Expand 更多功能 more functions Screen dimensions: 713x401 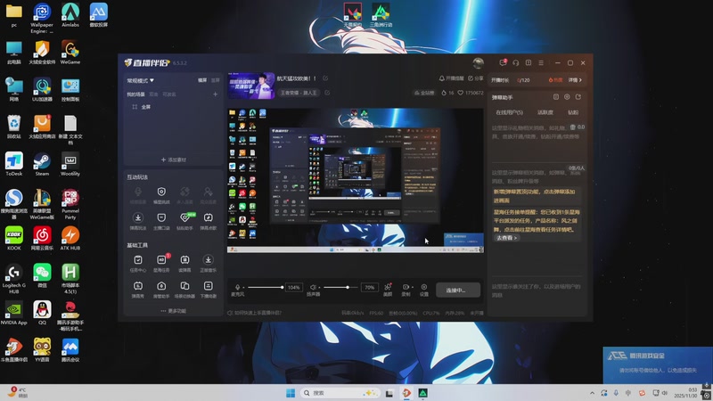pyautogui.click(x=173, y=311)
